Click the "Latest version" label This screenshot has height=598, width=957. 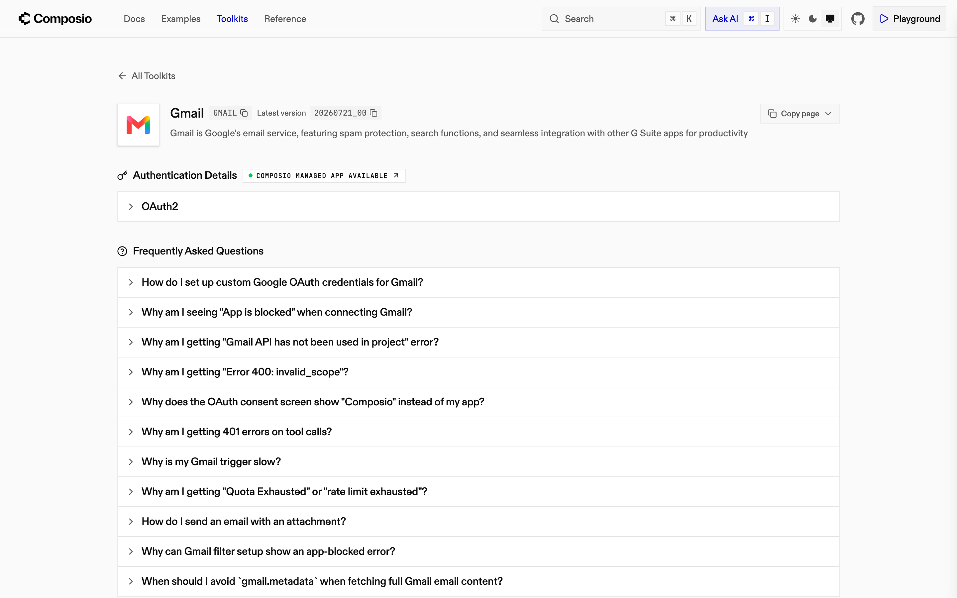point(281,113)
